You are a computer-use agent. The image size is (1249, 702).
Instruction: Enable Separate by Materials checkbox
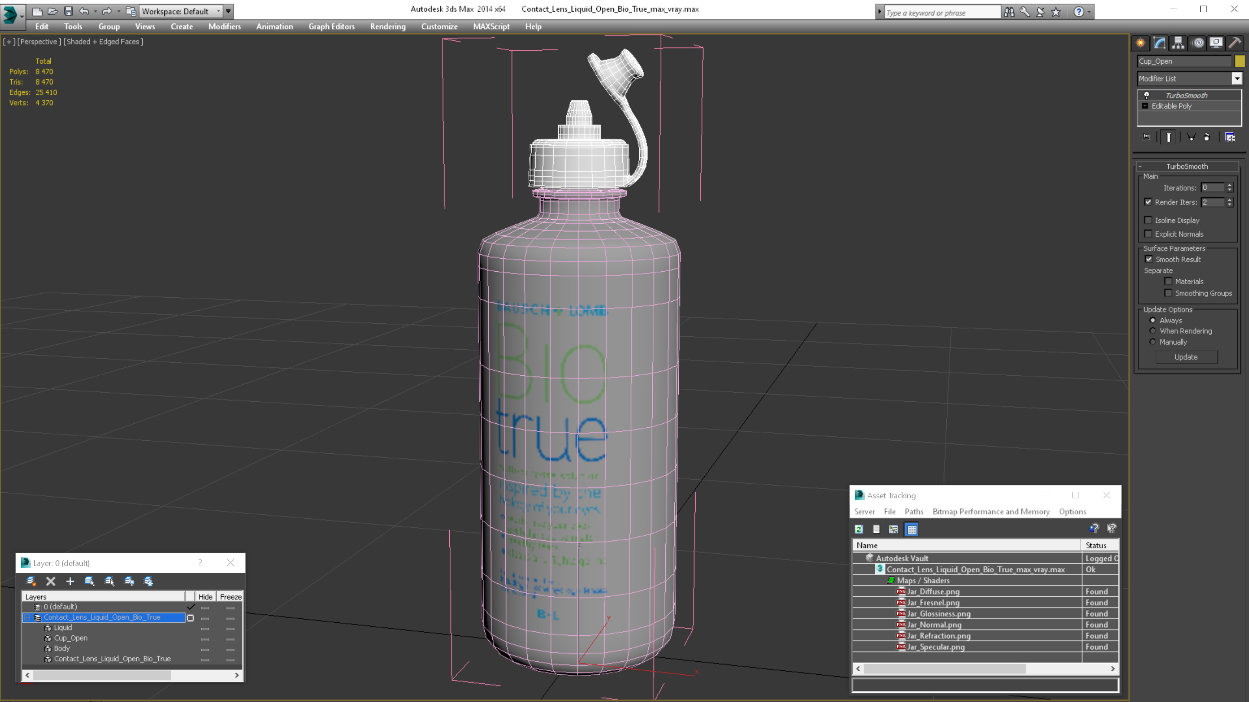[1168, 281]
